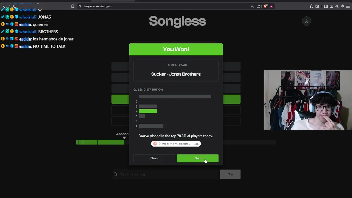Viewport: 352px width, 198px height.
Task: Bookmark this page with bookmark icon
Action: [x=73, y=6]
